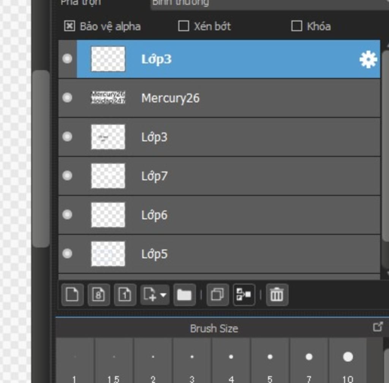This screenshot has width=389, height=383.
Task: Uncheck the Bảo vệ alpha checkbox
Action: coord(70,26)
